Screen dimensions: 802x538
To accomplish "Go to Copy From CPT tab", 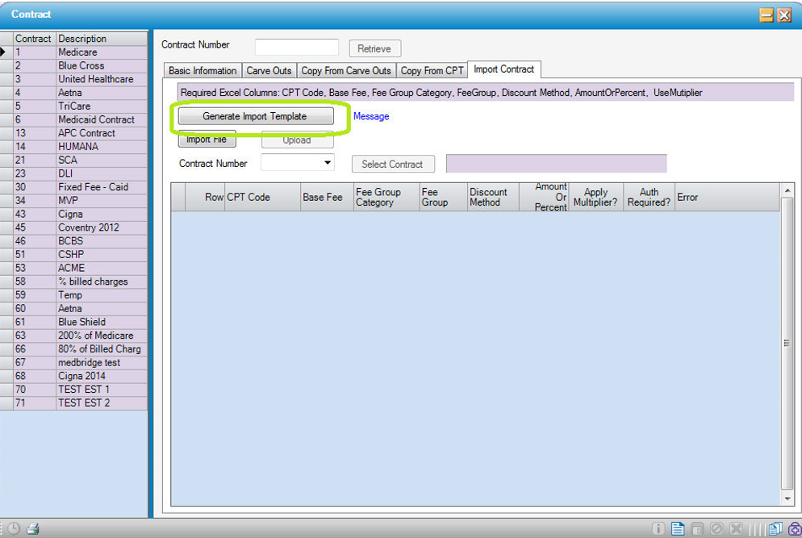I will point(432,71).
